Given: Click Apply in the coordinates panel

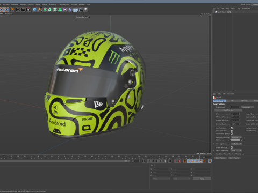Looking at the screenshot, I should click(x=202, y=179).
